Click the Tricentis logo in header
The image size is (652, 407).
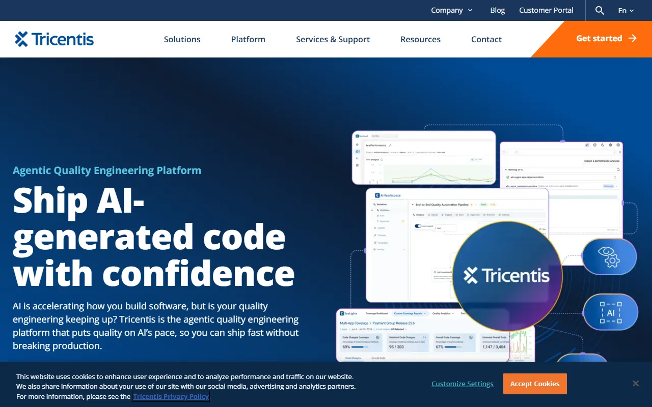54,39
